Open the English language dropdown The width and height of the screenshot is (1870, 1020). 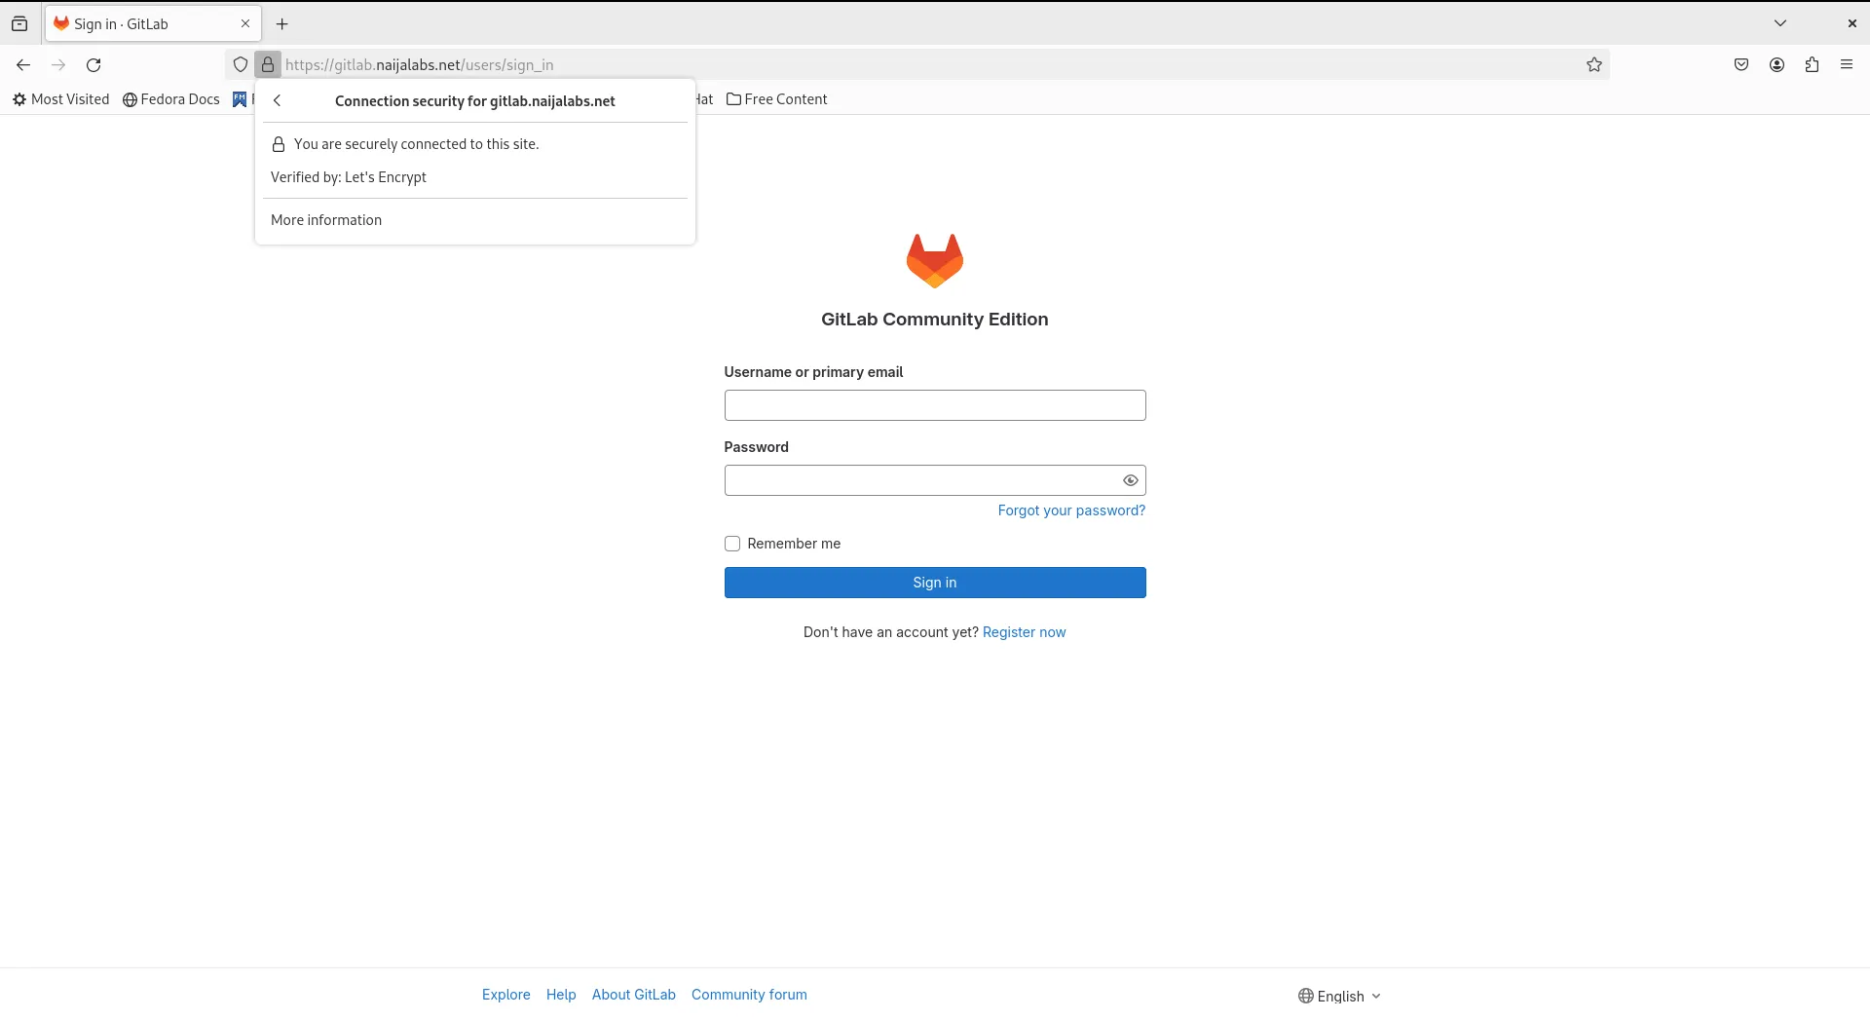[x=1340, y=996]
